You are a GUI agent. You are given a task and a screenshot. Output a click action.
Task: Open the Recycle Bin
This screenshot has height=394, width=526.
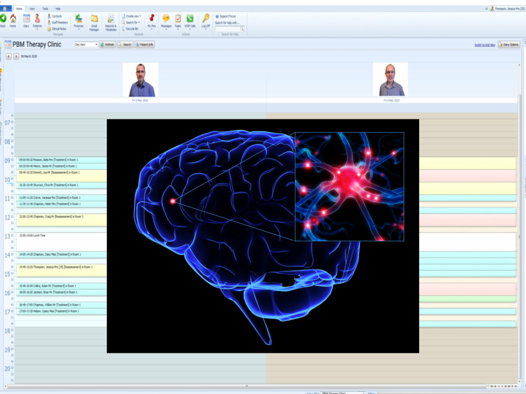click(131, 29)
